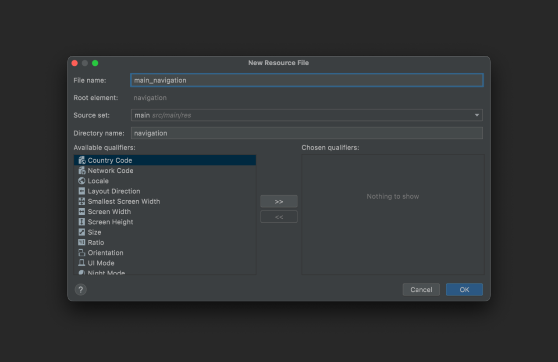The width and height of the screenshot is (558, 362).
Task: Close the New Resource File dialog
Action: click(75, 63)
